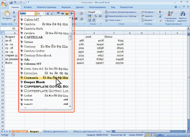This screenshot has width=190, height=137.
Task: Click the accounting number format icon
Action: tap(89, 16)
